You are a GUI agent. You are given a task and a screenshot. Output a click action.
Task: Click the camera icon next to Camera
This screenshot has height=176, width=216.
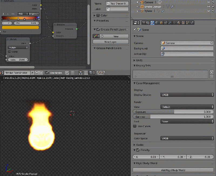pyautogui.click(x=142, y=2)
